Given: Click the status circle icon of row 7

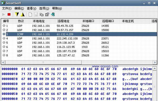Looking at the screenshot, I should 4,51.
